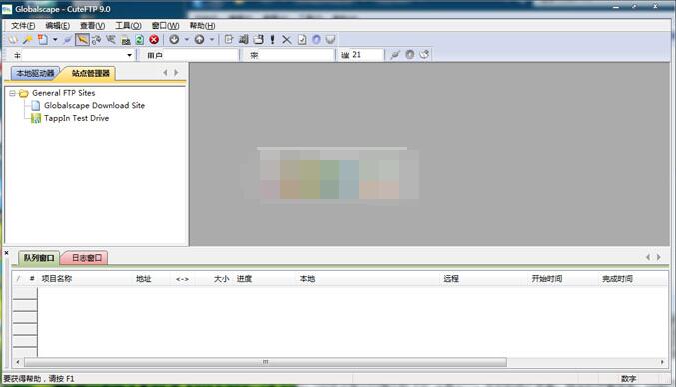Select Globalscape Download Site entry
Screen dimensions: 676x387
94,105
